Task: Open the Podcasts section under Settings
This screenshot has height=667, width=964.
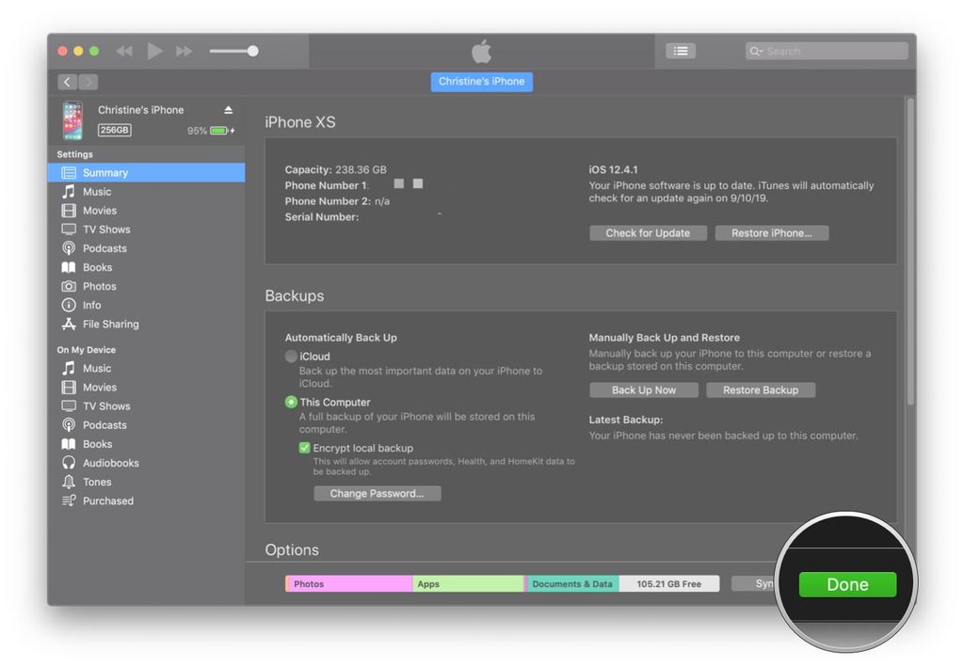Action: [103, 247]
